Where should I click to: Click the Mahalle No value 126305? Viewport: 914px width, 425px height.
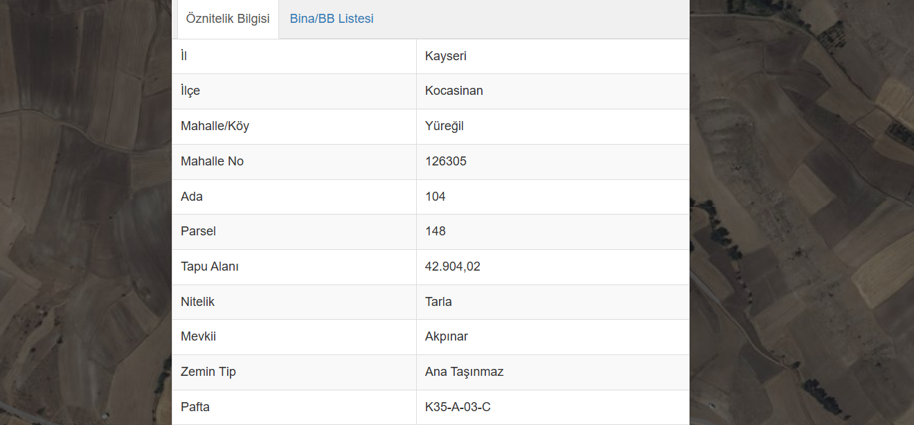click(446, 161)
